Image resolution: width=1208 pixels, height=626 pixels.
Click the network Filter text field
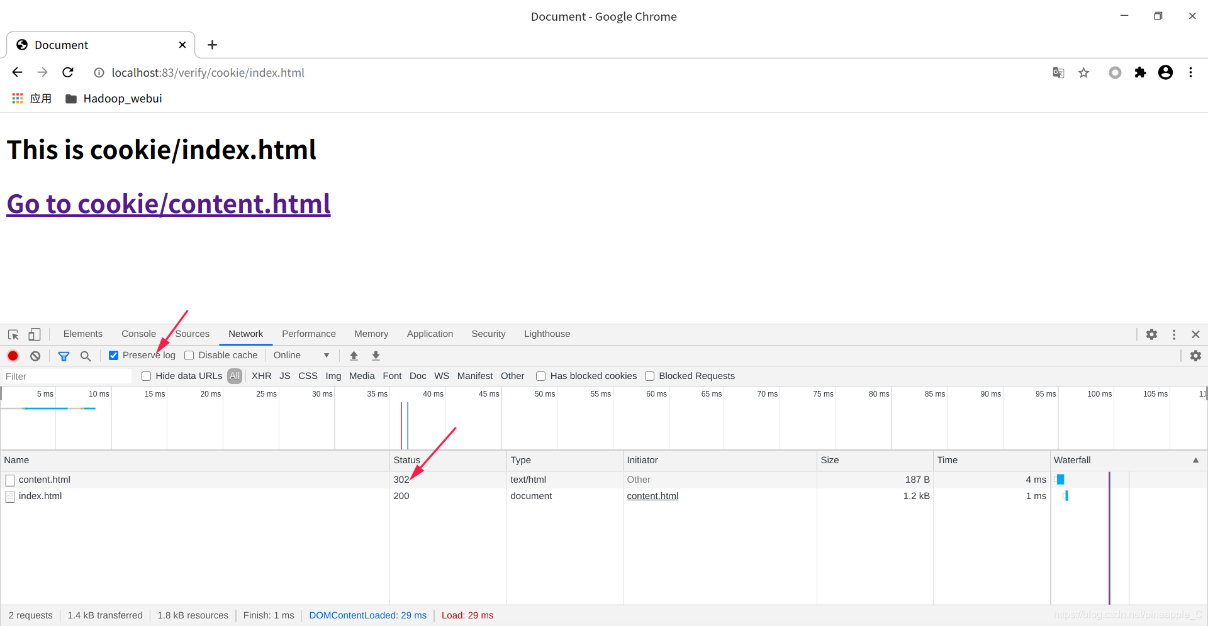coord(67,376)
